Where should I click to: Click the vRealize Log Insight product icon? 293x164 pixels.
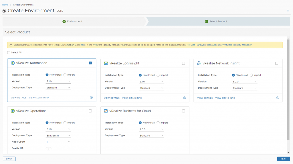[106, 63]
